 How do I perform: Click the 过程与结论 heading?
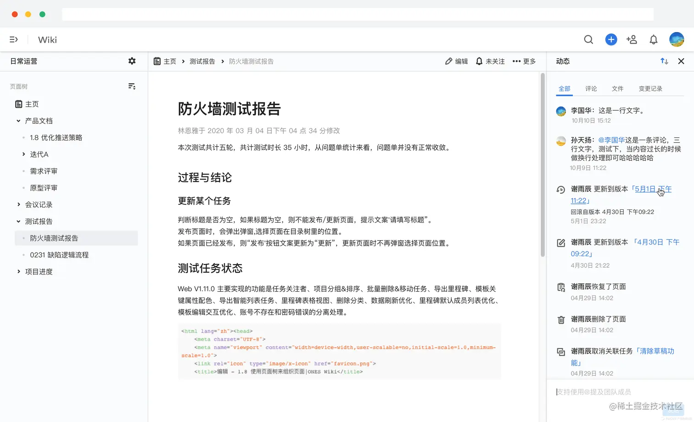point(205,178)
